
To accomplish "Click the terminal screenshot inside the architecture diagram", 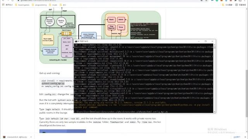I will coord(144,31).
